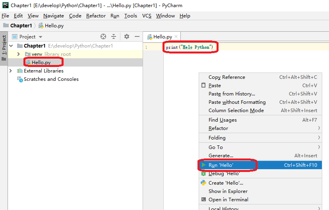Click the collapse all icon in Project panel
This screenshot has width=329, height=210.
pyautogui.click(x=114, y=36)
